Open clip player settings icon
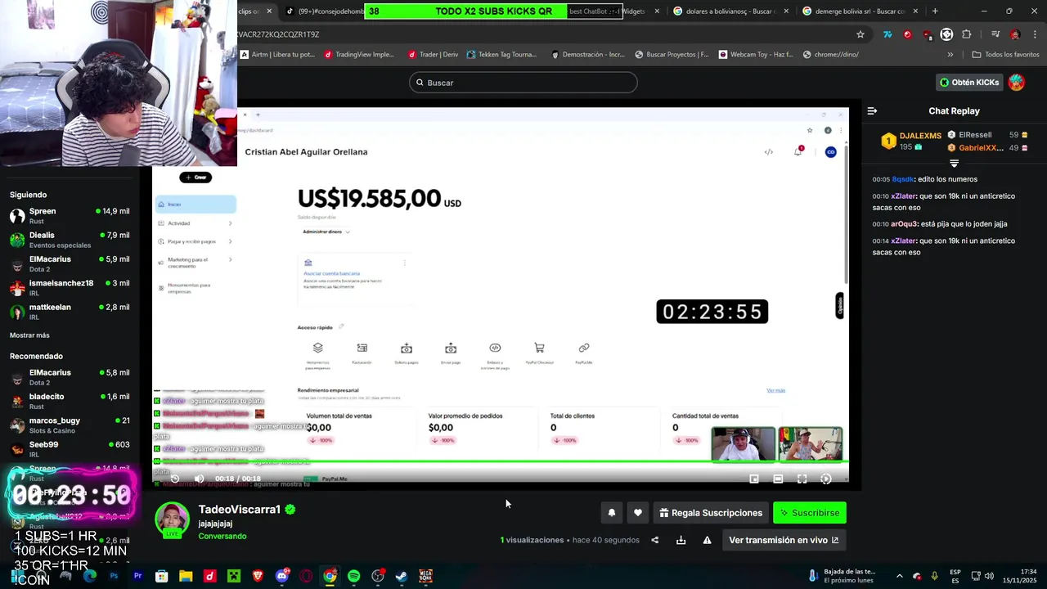This screenshot has width=1047, height=589. tap(826, 479)
